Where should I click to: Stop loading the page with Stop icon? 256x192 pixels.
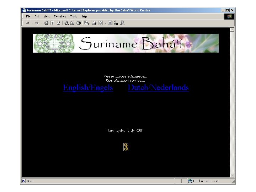point(46,23)
